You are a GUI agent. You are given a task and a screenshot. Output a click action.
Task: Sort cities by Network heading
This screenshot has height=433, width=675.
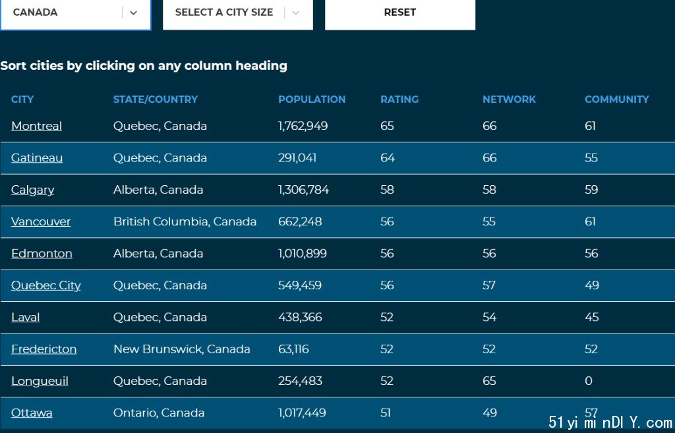tap(510, 100)
